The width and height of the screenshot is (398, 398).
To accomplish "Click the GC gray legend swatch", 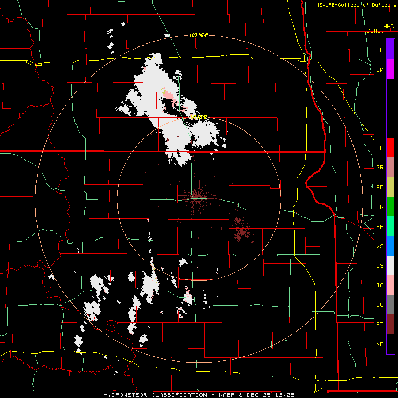I will pos(390,305).
